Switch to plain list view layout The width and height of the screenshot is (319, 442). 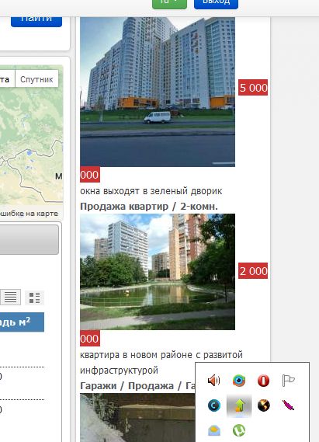pyautogui.click(x=10, y=297)
